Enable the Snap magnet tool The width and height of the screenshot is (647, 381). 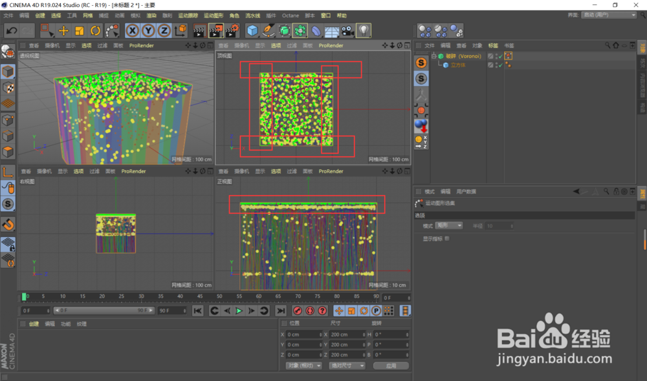[x=8, y=225]
